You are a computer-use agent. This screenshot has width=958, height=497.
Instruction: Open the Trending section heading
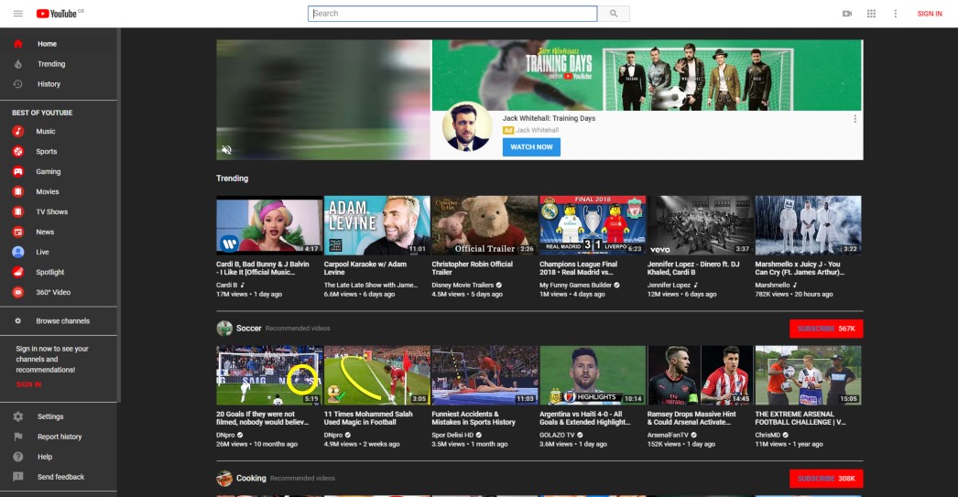pyautogui.click(x=232, y=178)
